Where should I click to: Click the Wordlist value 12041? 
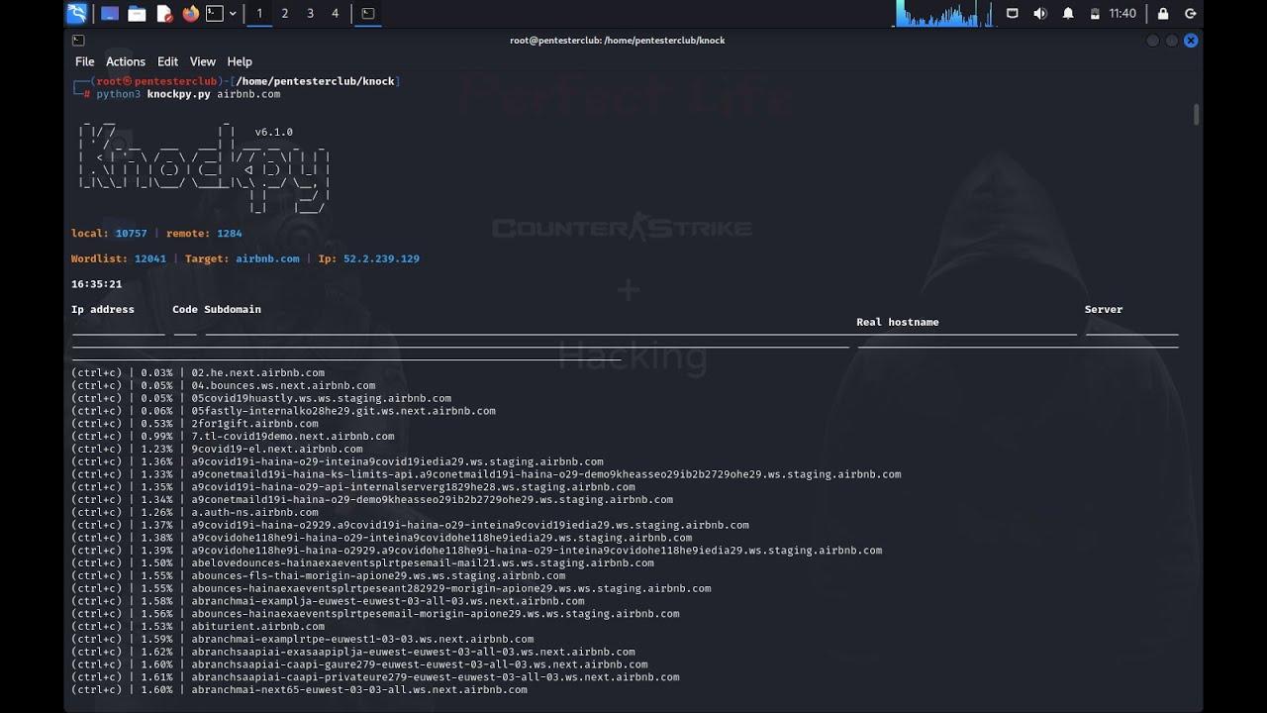pyautogui.click(x=150, y=258)
